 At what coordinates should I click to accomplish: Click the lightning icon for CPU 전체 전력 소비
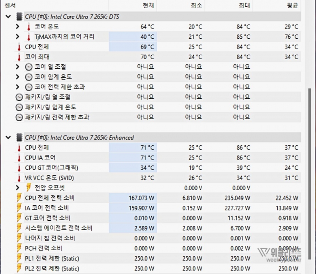coord(19,198)
